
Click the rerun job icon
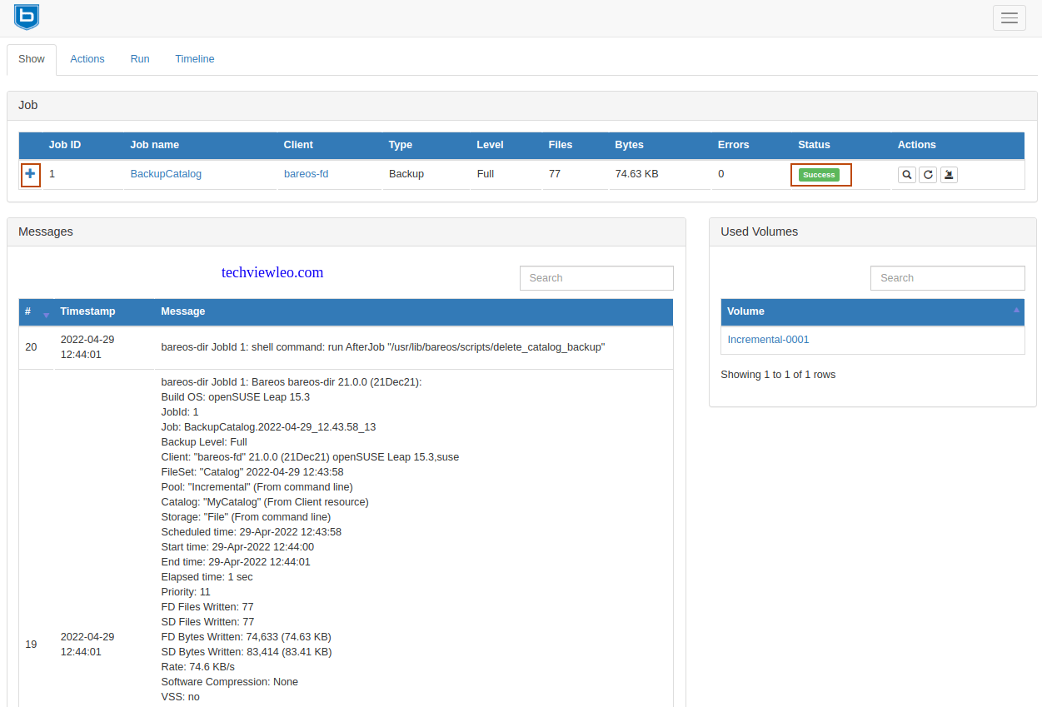click(x=928, y=175)
